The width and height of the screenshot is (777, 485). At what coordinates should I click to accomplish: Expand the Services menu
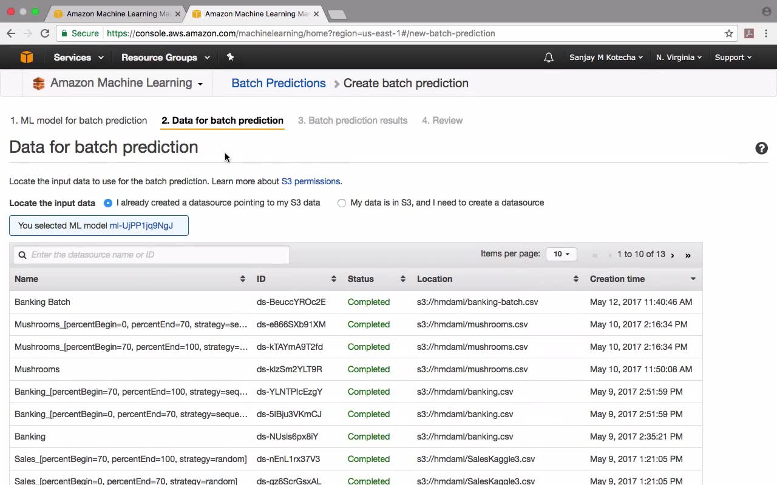[x=78, y=58]
